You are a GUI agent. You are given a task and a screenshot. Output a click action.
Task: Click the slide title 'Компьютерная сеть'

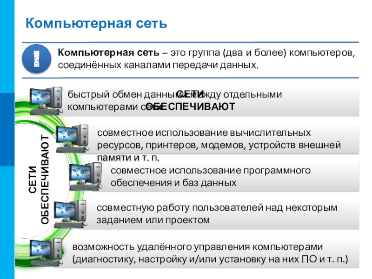[96, 23]
